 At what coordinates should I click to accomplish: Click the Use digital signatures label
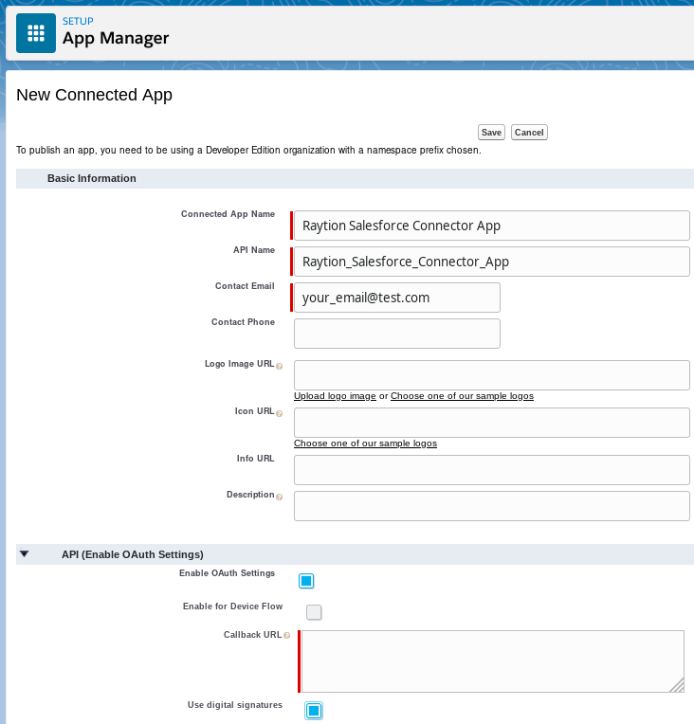tap(235, 705)
